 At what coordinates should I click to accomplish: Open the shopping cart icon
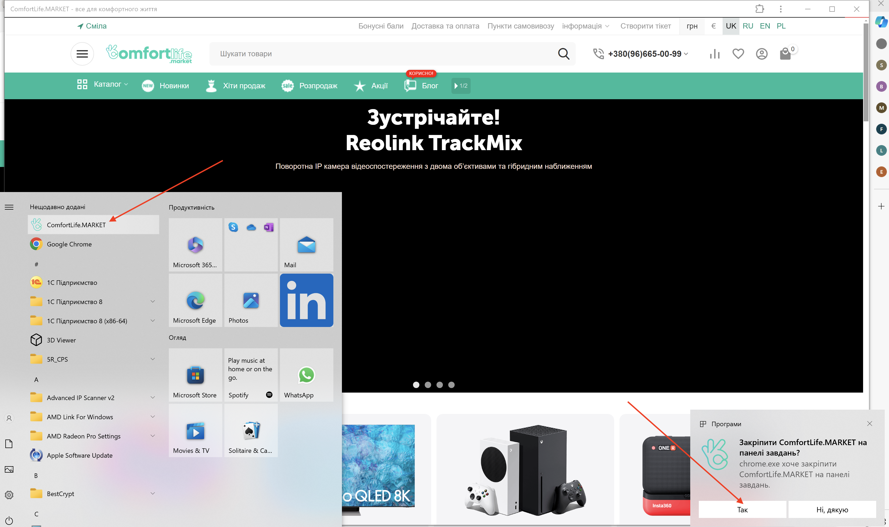click(785, 54)
